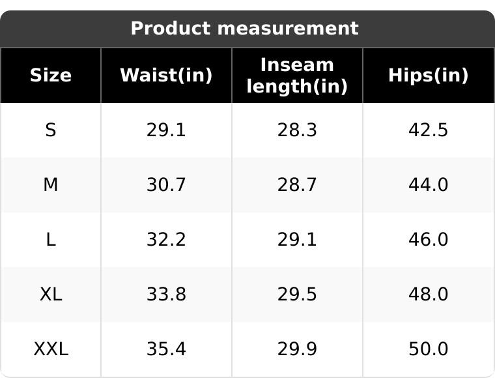Click the 29.1 waist value for S
The width and height of the screenshot is (495, 378).
166,130
